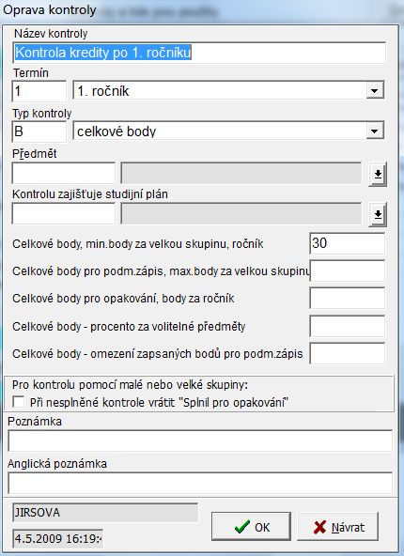404x556 pixels.
Task: Click the red X Návrat button
Action: pyautogui.click(x=337, y=527)
